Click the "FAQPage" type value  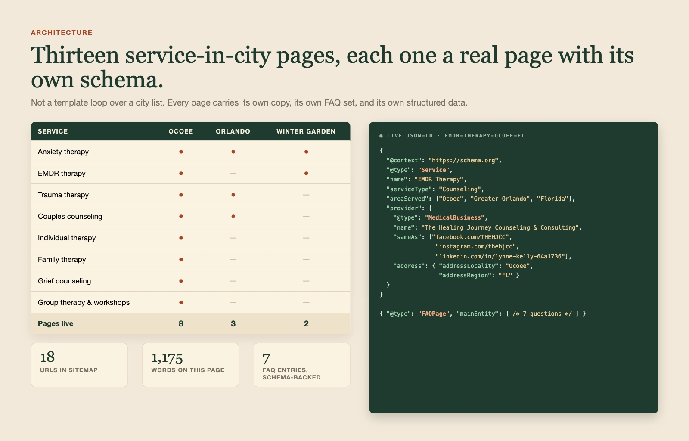(434, 314)
